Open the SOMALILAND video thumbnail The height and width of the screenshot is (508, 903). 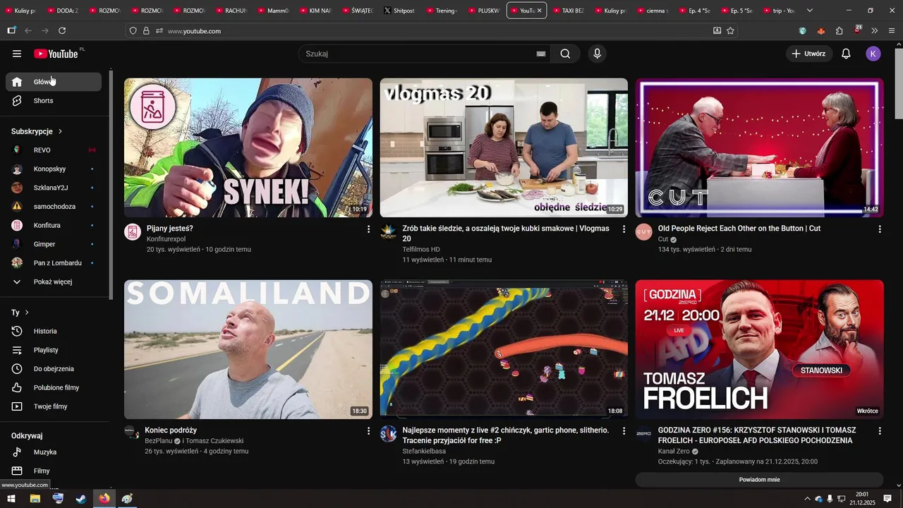[x=248, y=349]
